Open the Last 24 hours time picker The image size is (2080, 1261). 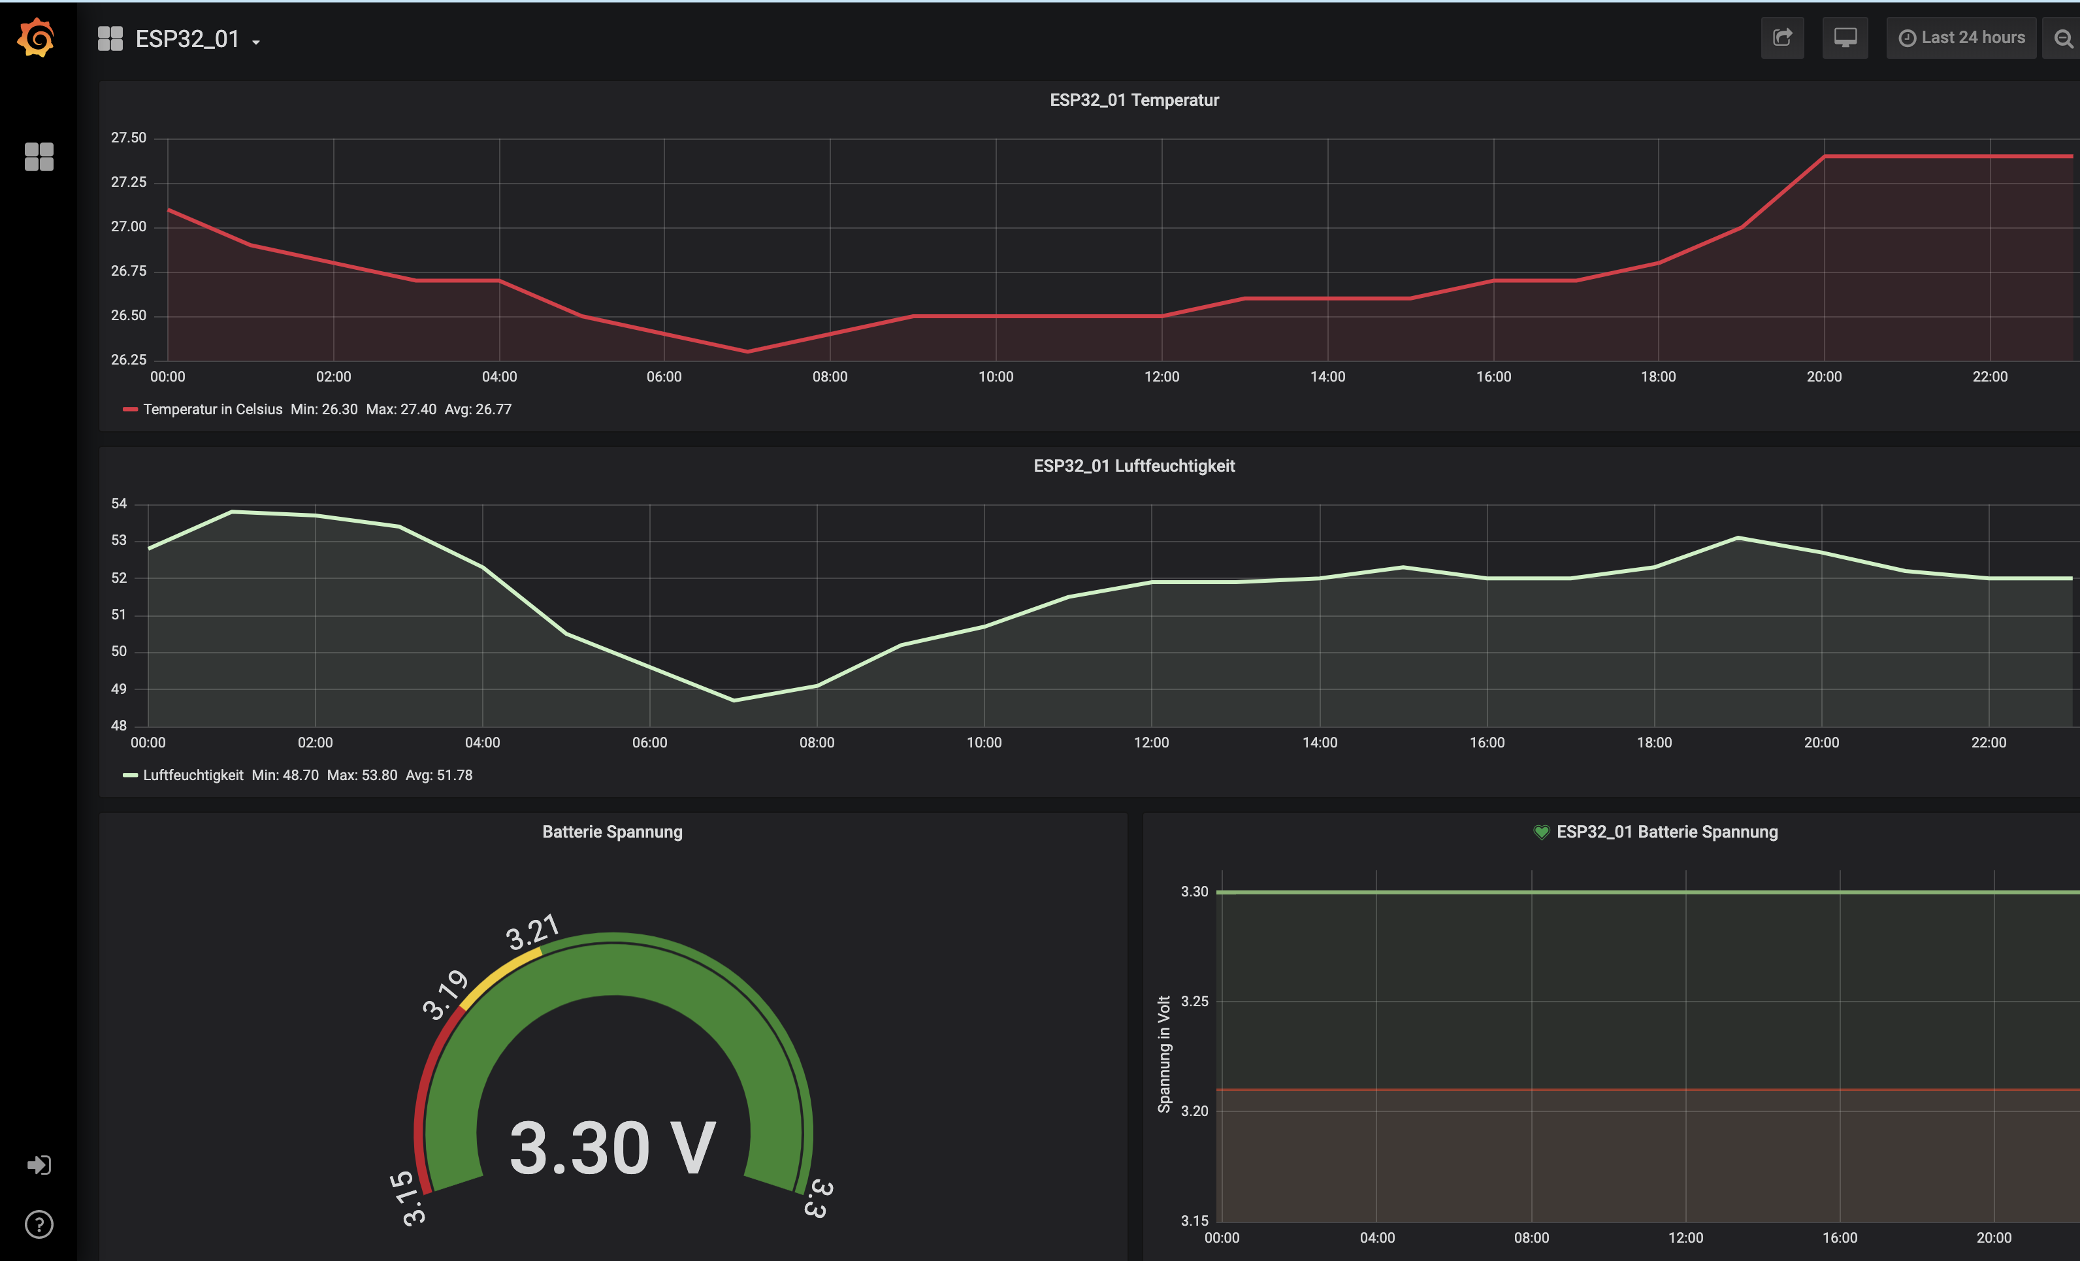pyautogui.click(x=1962, y=38)
